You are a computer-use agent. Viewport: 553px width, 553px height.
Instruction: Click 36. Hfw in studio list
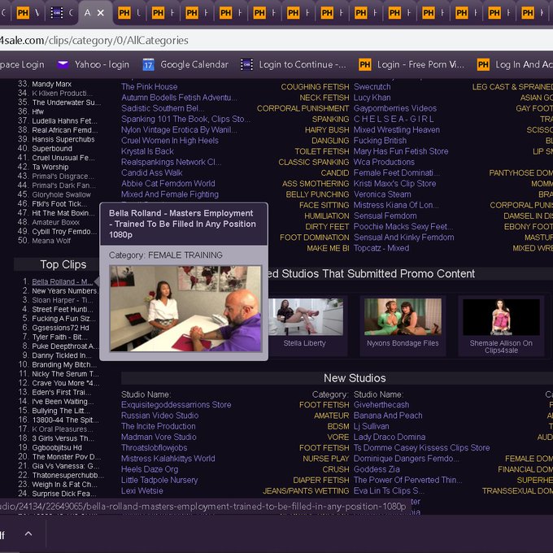37,111
